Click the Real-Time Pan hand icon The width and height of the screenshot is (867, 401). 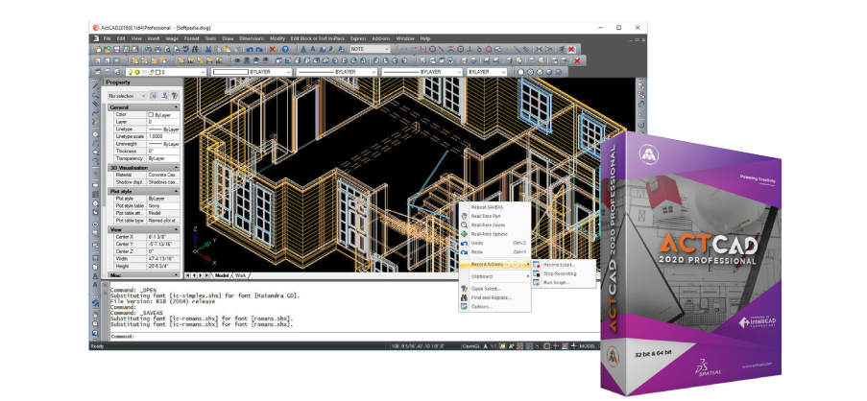pos(465,216)
